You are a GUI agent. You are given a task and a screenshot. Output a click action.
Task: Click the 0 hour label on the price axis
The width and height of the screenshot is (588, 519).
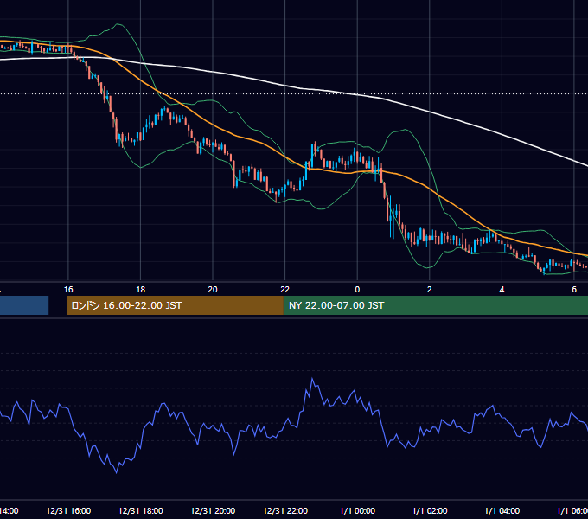[x=357, y=290]
